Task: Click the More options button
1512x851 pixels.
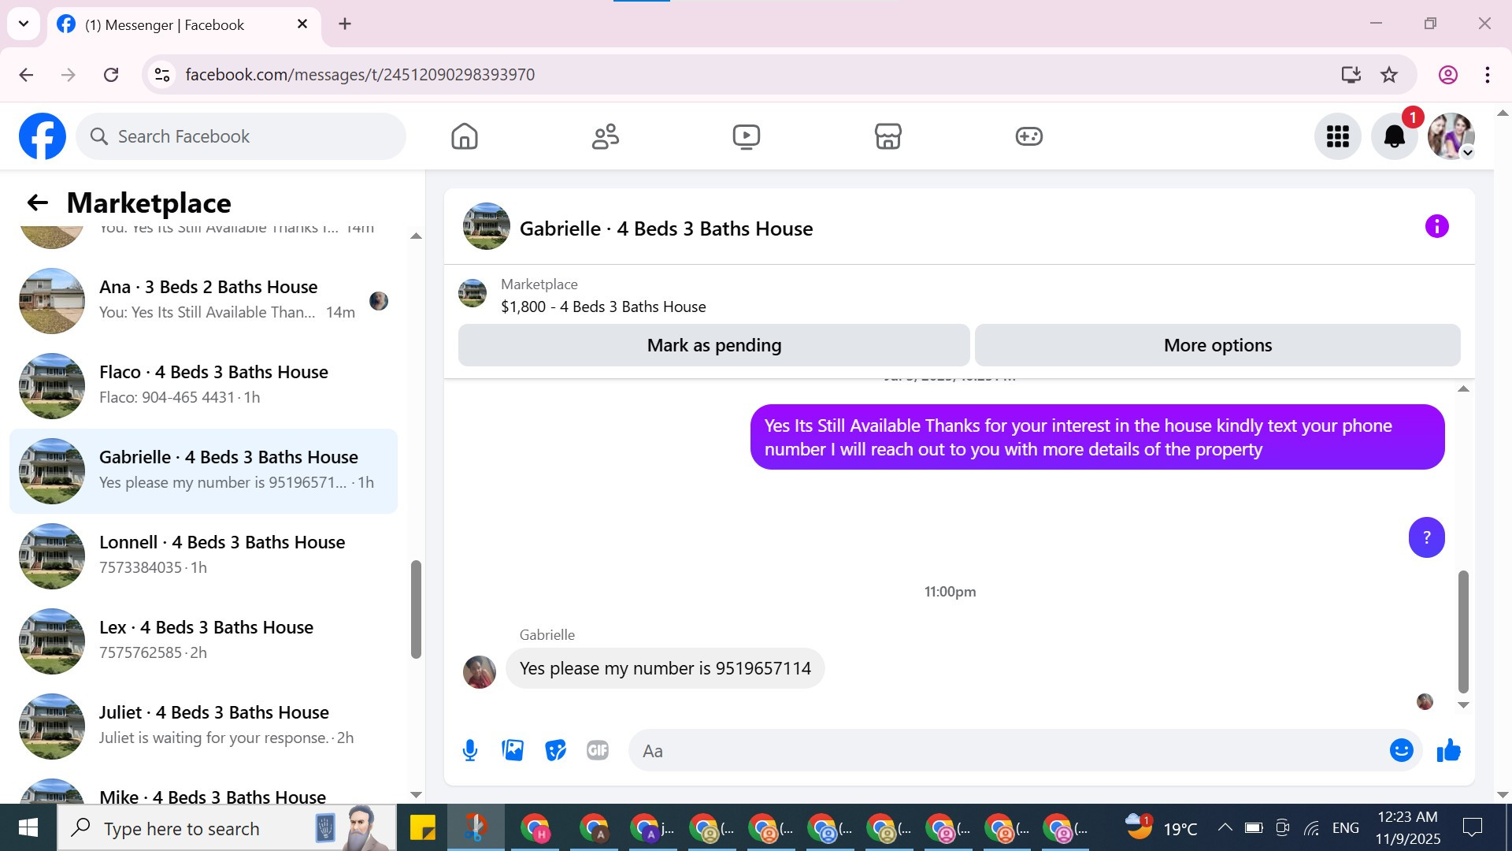Action: tap(1217, 345)
